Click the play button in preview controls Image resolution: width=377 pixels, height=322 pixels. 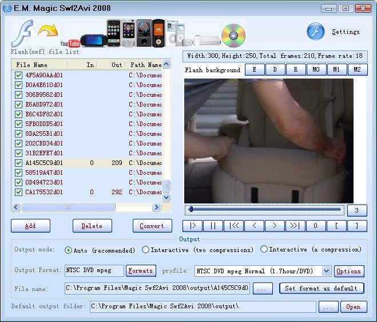coord(192,226)
